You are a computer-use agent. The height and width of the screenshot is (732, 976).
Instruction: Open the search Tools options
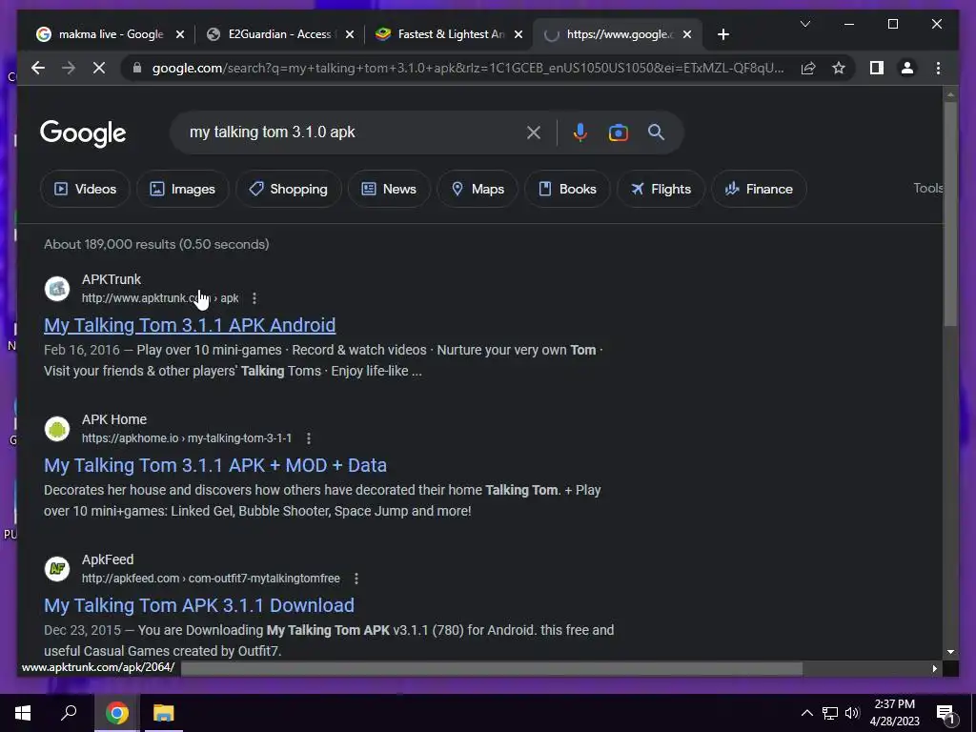coord(928,188)
